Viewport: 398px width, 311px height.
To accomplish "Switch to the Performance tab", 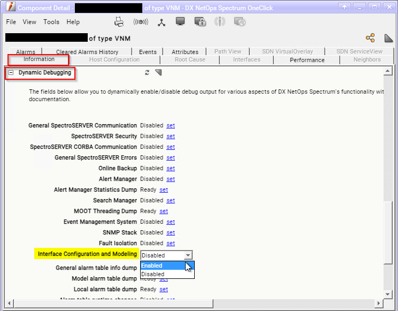I will point(307,60).
